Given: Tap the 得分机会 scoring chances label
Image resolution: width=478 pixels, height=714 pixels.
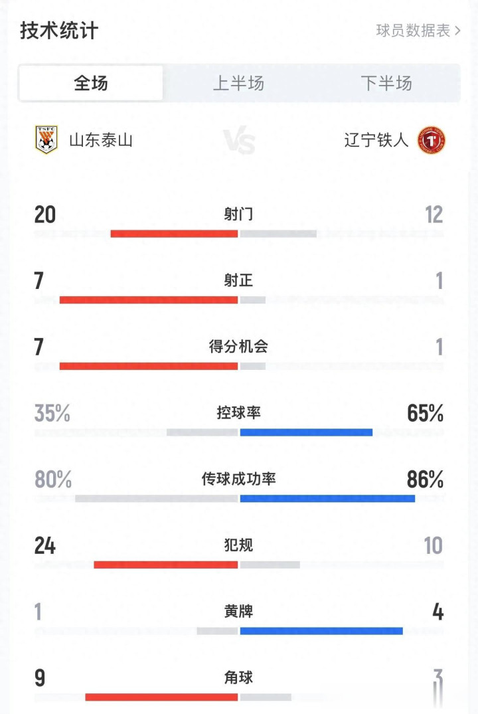Looking at the screenshot, I should click(238, 347).
